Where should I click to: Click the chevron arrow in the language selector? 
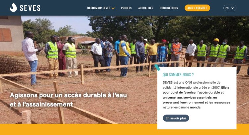coord(232,8)
